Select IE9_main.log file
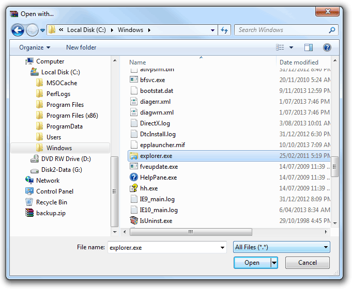Screen dimensions: 352x289 (x=157, y=199)
